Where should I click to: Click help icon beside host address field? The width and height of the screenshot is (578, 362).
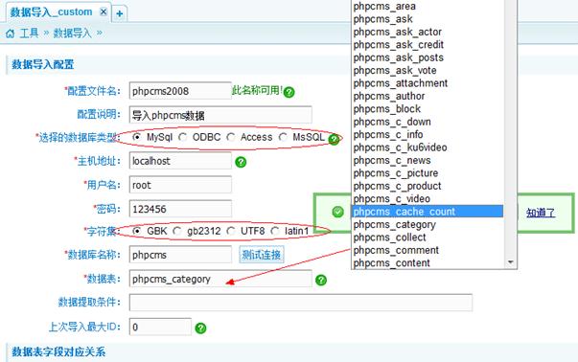241,162
